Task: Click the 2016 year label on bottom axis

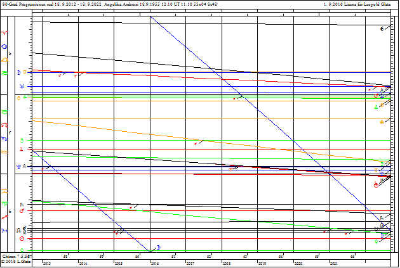Action: point(154,262)
